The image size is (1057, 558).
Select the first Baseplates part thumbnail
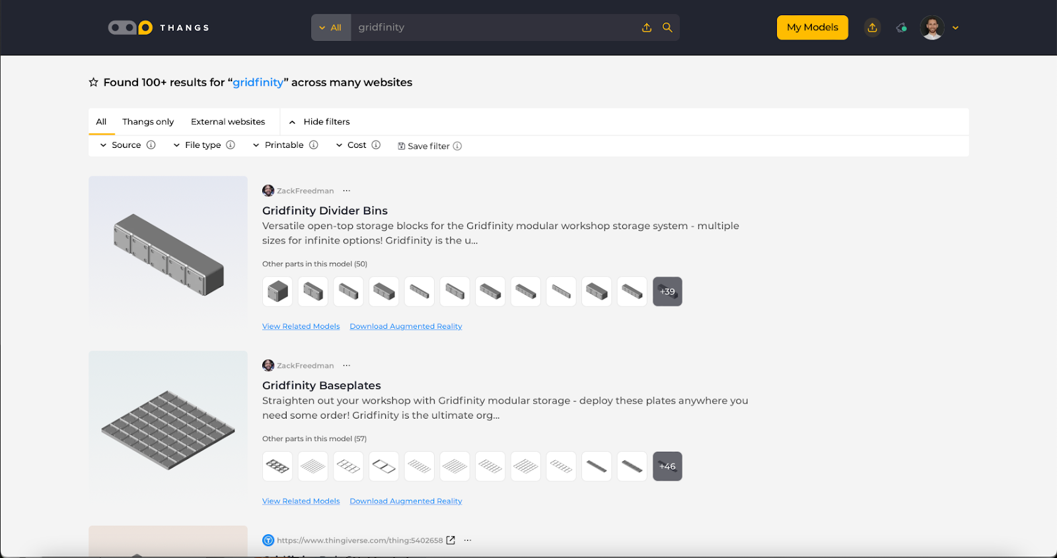277,466
